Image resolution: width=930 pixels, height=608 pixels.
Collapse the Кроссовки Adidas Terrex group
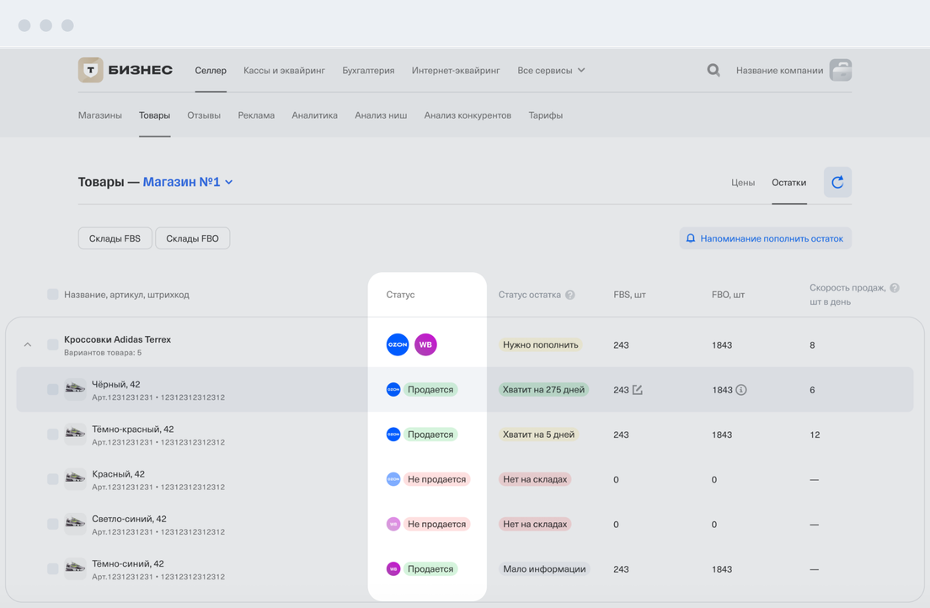pos(28,344)
